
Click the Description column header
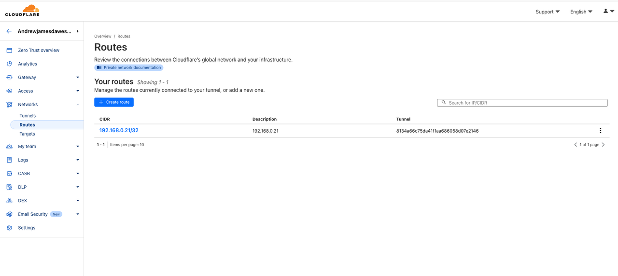(x=265, y=119)
